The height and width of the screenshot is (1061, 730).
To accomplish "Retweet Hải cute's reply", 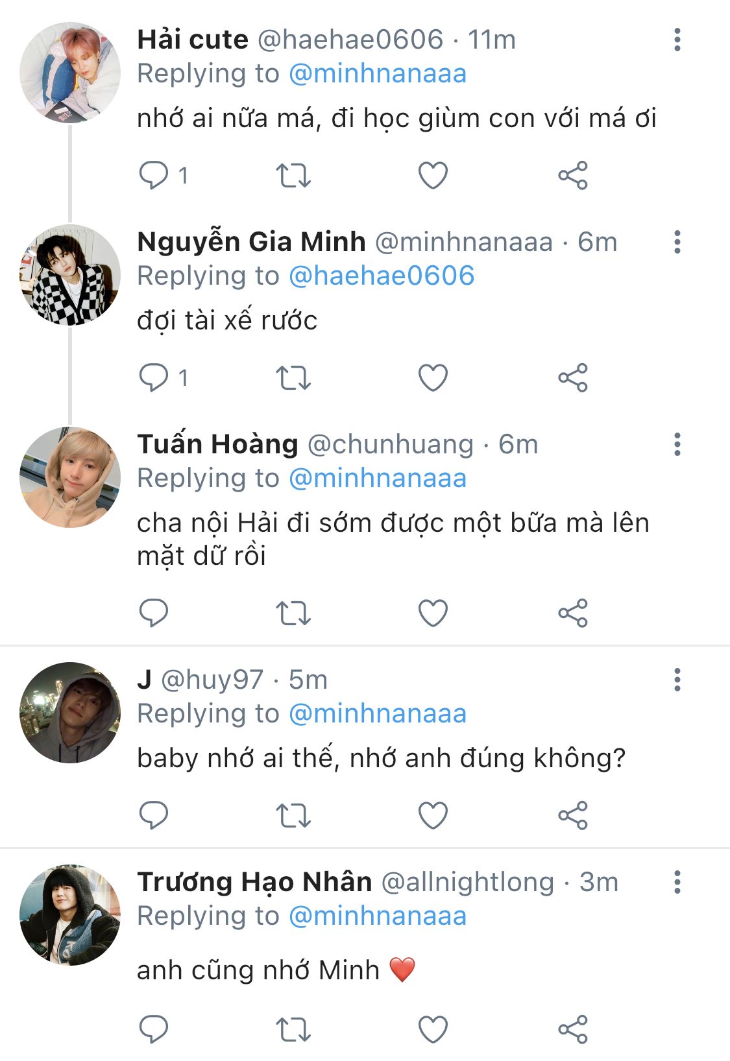I will (x=293, y=175).
